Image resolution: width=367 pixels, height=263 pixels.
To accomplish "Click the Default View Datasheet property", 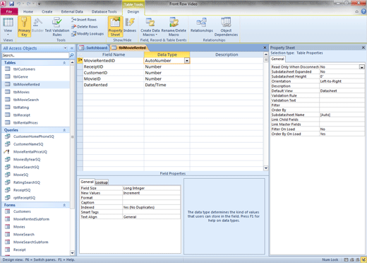I will pos(342,91).
